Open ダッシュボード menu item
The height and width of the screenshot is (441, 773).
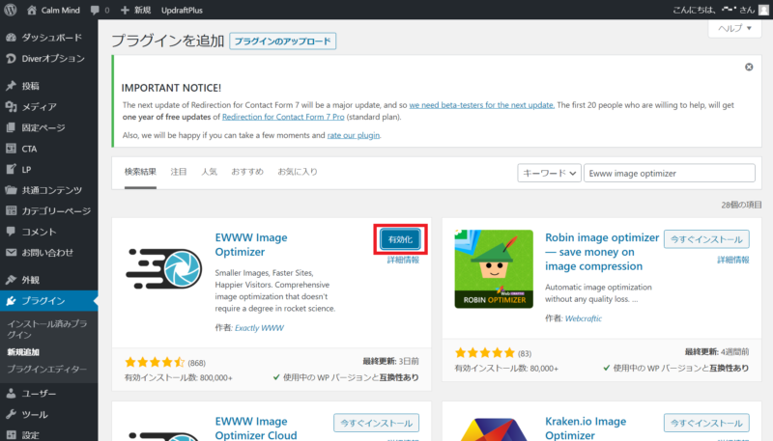tap(52, 38)
